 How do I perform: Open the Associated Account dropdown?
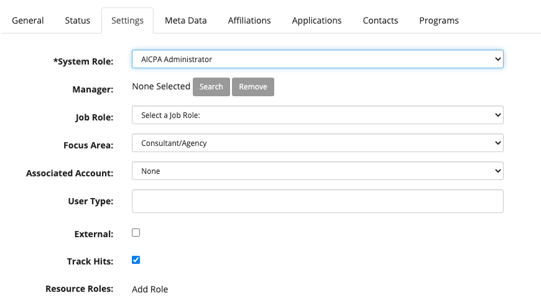pyautogui.click(x=317, y=171)
